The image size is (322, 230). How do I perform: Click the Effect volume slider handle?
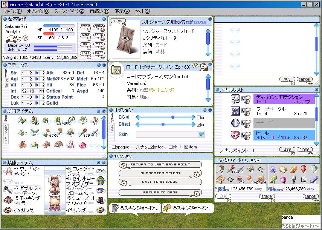click(163, 124)
